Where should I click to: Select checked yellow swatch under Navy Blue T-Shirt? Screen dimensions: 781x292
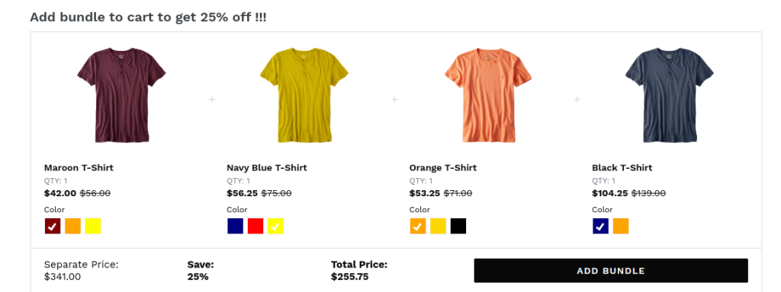[275, 226]
